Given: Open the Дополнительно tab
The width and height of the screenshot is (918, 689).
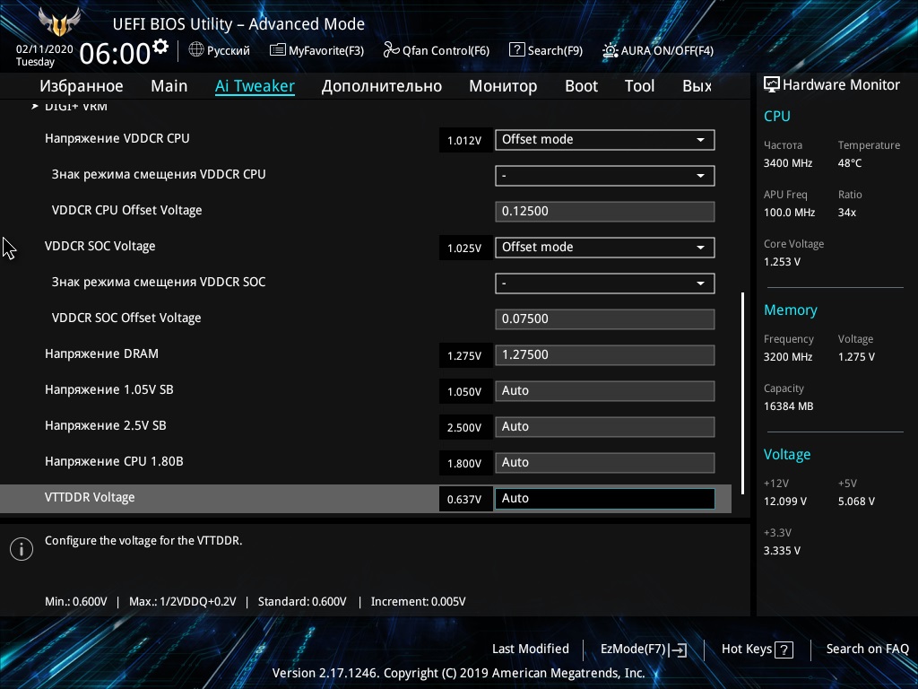Looking at the screenshot, I should coord(382,86).
